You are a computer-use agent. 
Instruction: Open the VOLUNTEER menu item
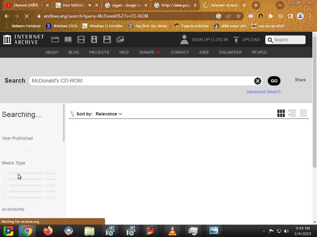click(x=230, y=52)
